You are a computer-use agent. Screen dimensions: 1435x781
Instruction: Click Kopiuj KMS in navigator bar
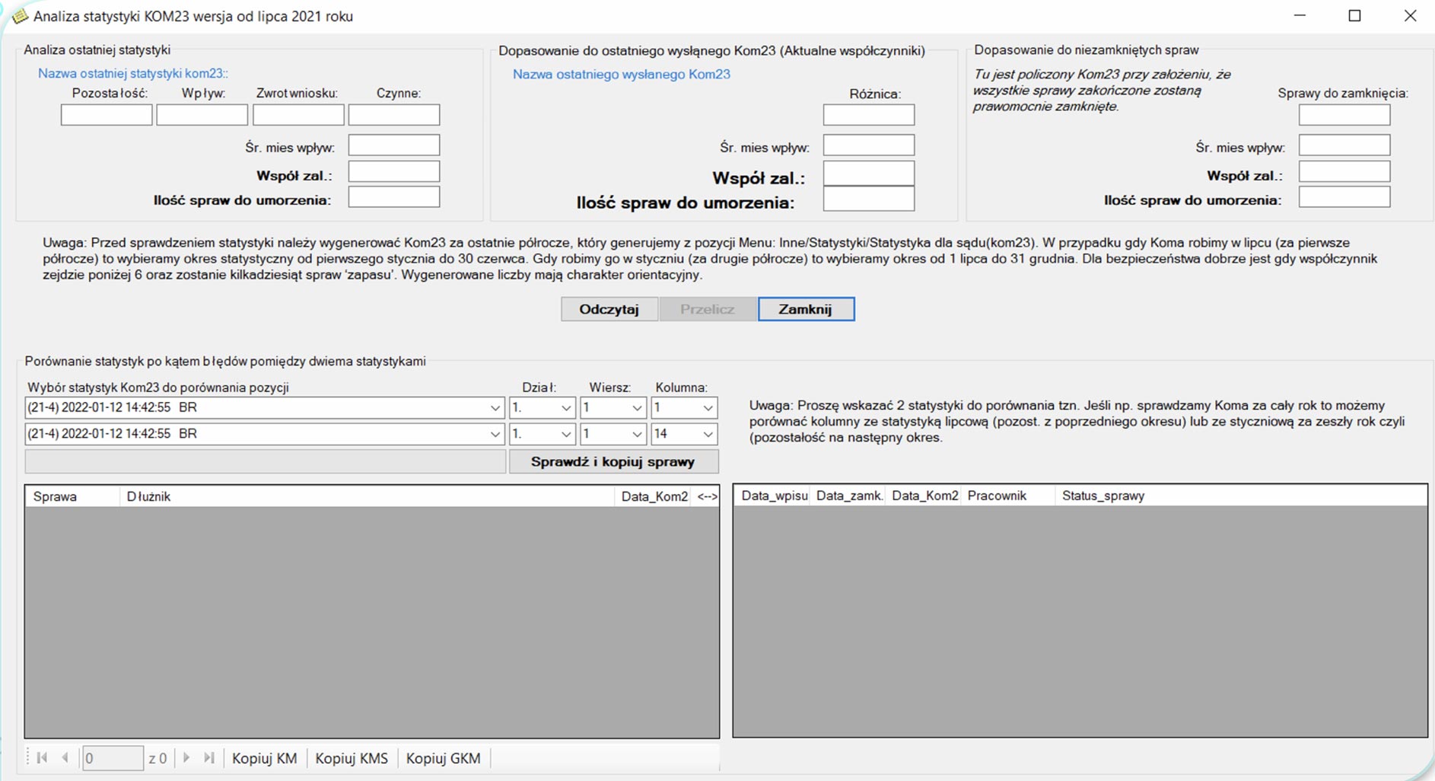click(352, 758)
